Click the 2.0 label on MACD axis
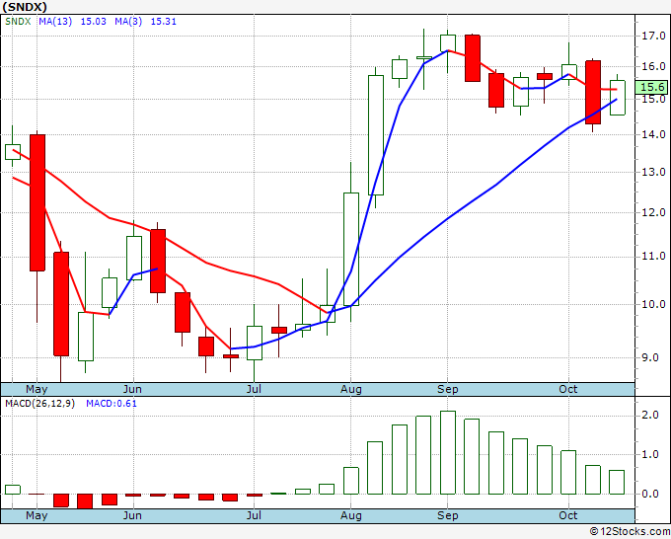The width and height of the screenshot is (671, 539). coord(650,416)
